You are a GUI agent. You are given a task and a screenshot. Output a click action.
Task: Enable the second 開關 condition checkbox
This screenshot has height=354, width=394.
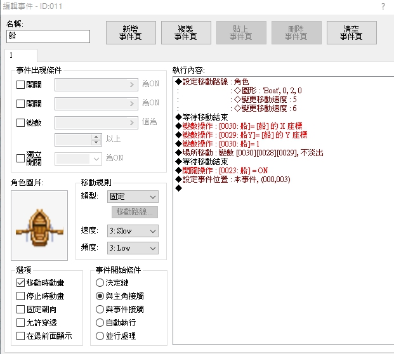pyautogui.click(x=20, y=103)
